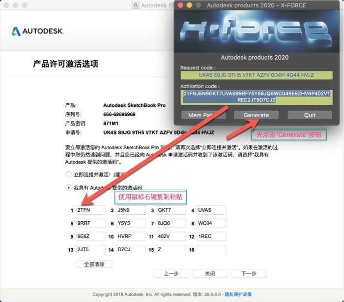Click the 下一步 button
Screen dimensions: 344x302
(249, 273)
